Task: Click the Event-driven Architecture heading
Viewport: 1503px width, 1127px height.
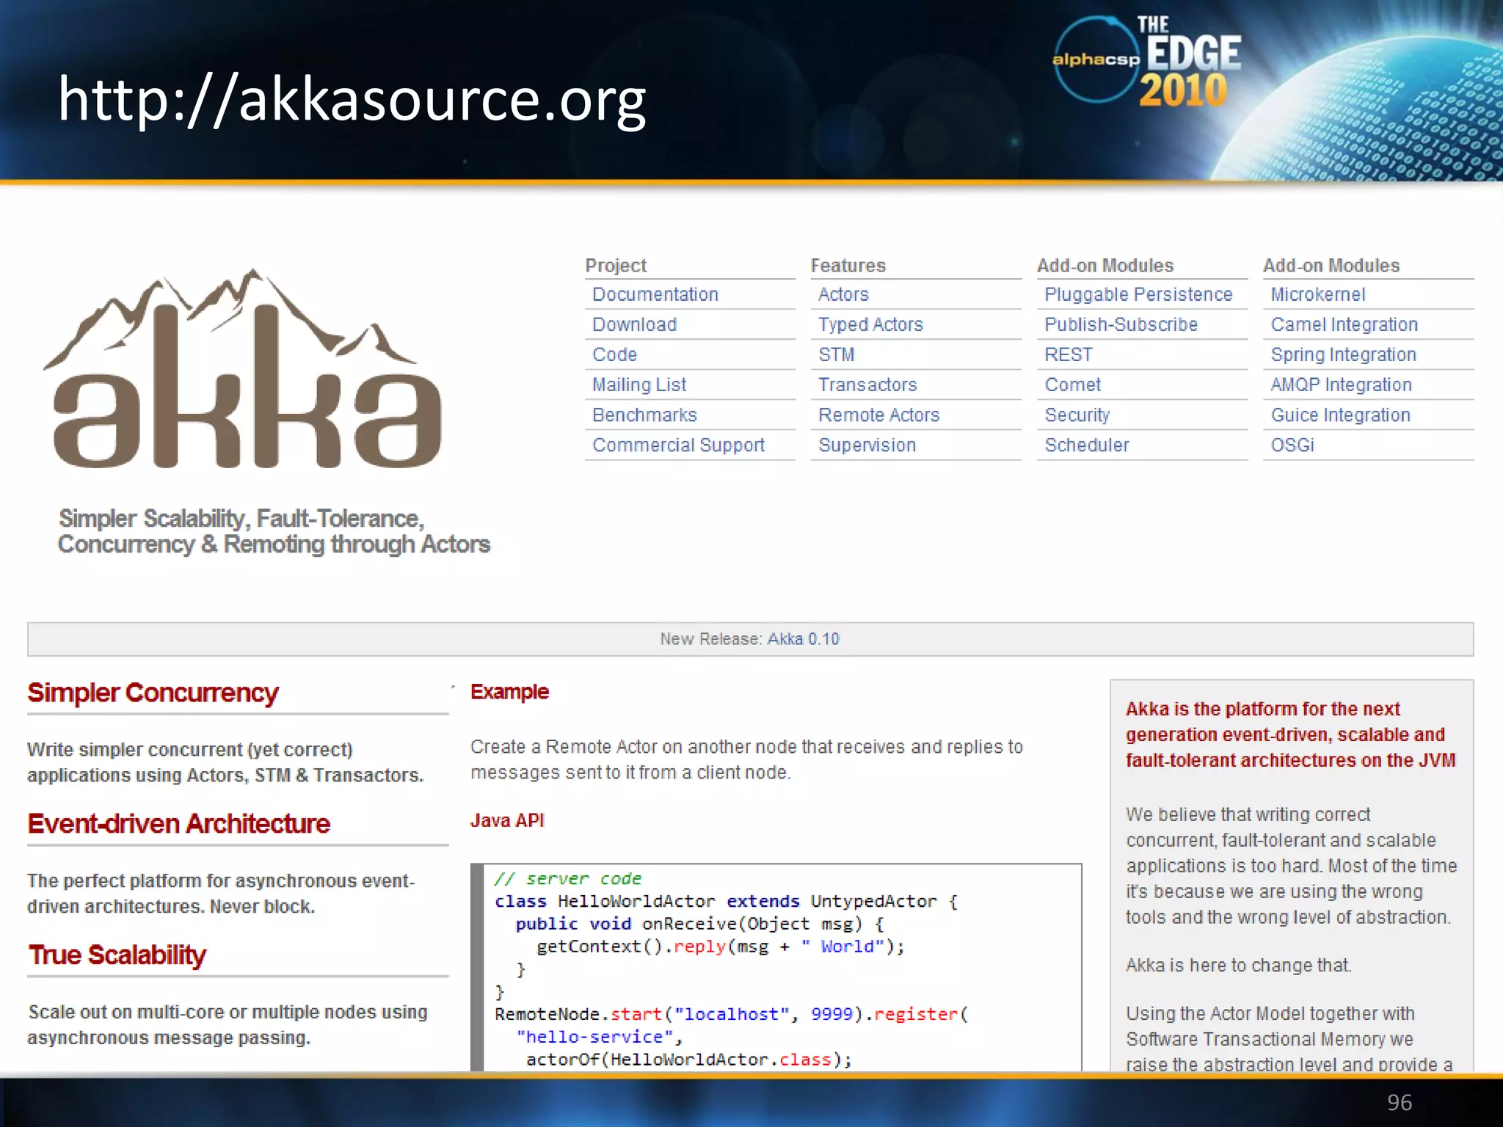Action: click(x=178, y=824)
